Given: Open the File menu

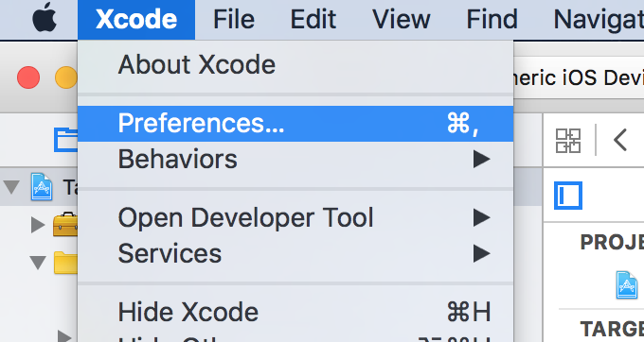Looking at the screenshot, I should point(234,19).
